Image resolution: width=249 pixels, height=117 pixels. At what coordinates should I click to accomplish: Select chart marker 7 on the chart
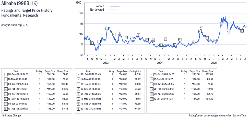click(133, 39)
